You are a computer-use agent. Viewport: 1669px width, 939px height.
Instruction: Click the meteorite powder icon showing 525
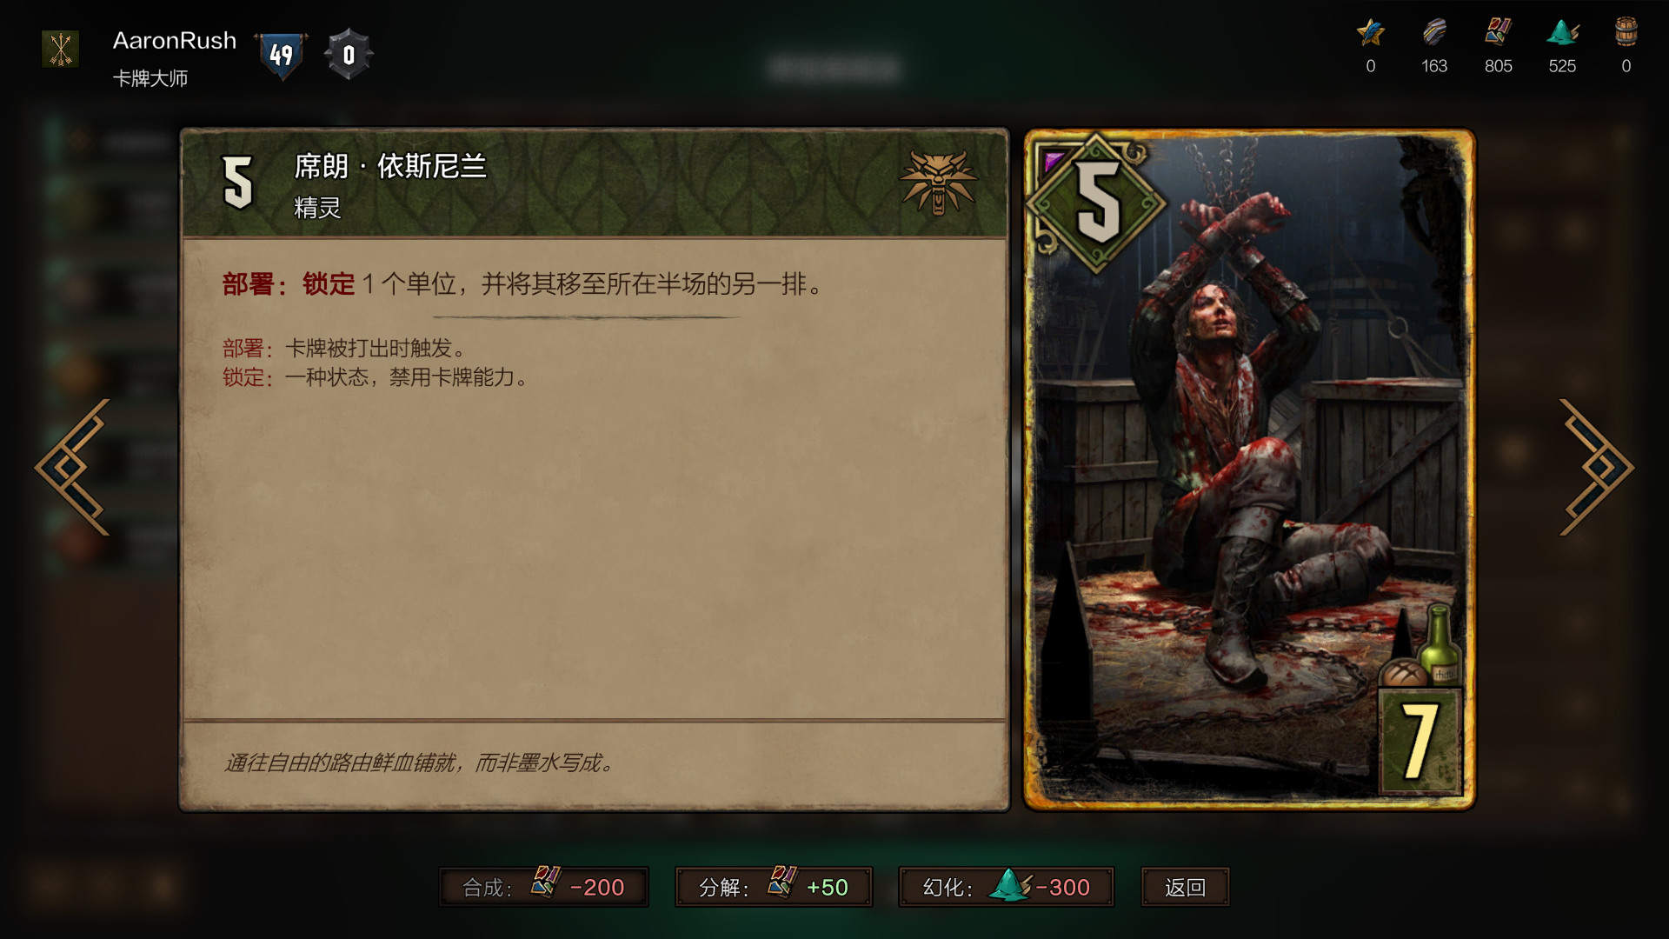1562,33
